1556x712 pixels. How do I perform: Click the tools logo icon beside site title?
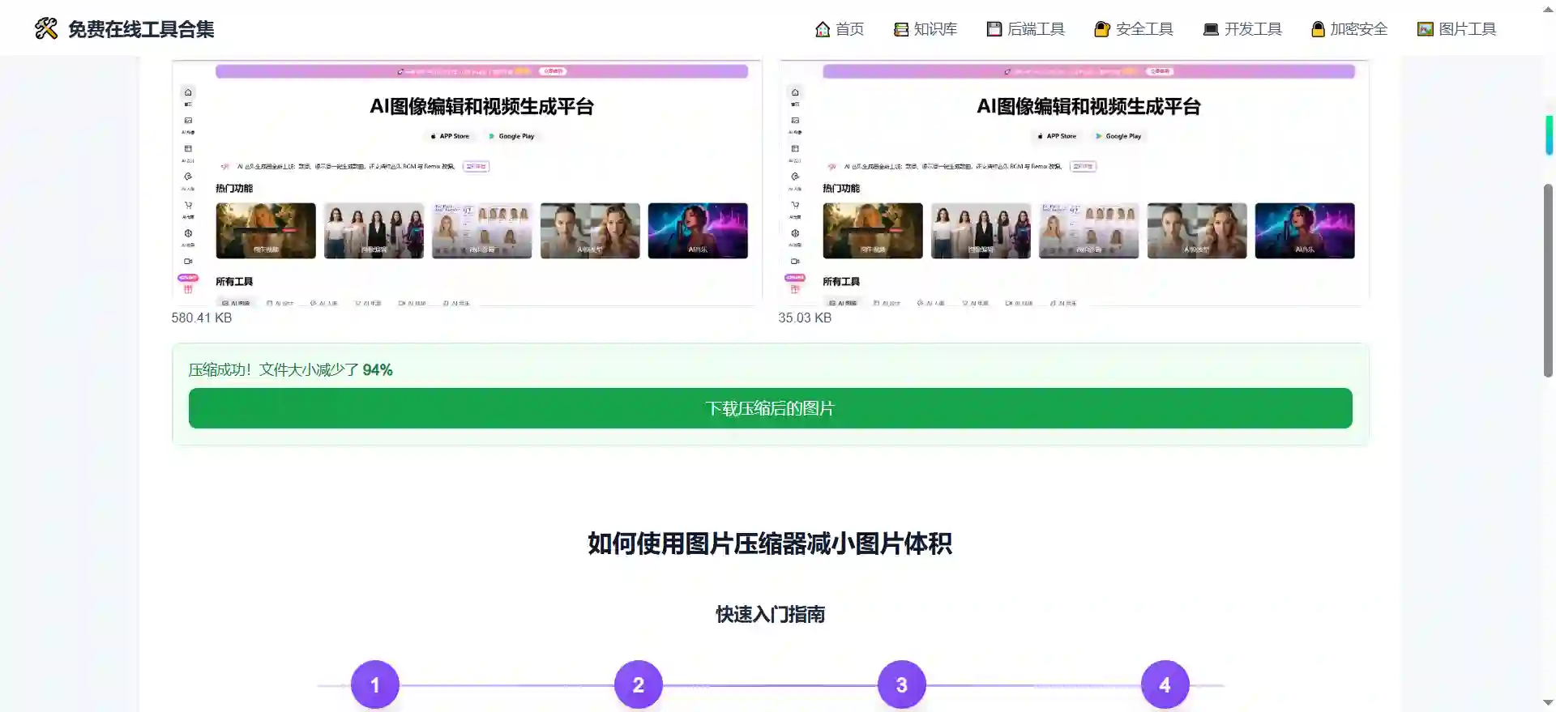(46, 29)
